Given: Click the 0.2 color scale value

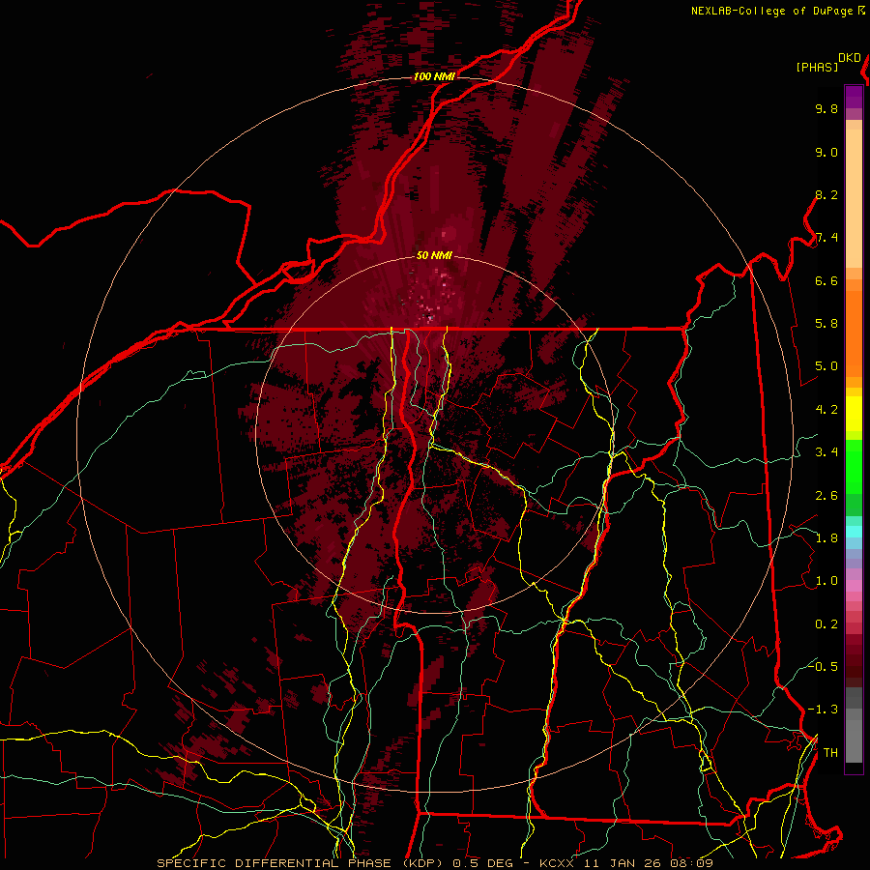Looking at the screenshot, I should coord(826,624).
